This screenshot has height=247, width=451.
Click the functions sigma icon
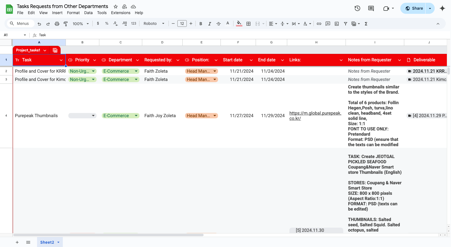(x=366, y=24)
